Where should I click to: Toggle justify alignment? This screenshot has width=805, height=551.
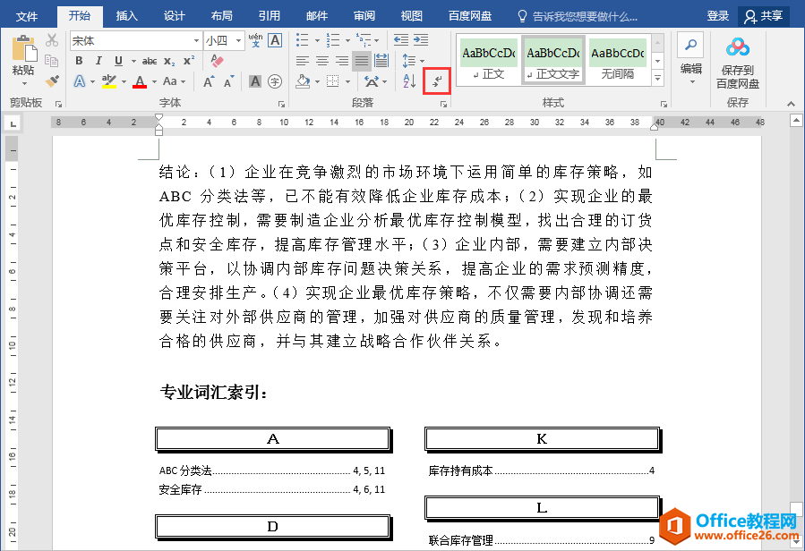coord(362,61)
